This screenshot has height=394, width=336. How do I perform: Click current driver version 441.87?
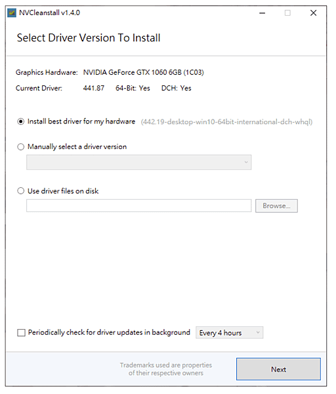[x=94, y=89]
